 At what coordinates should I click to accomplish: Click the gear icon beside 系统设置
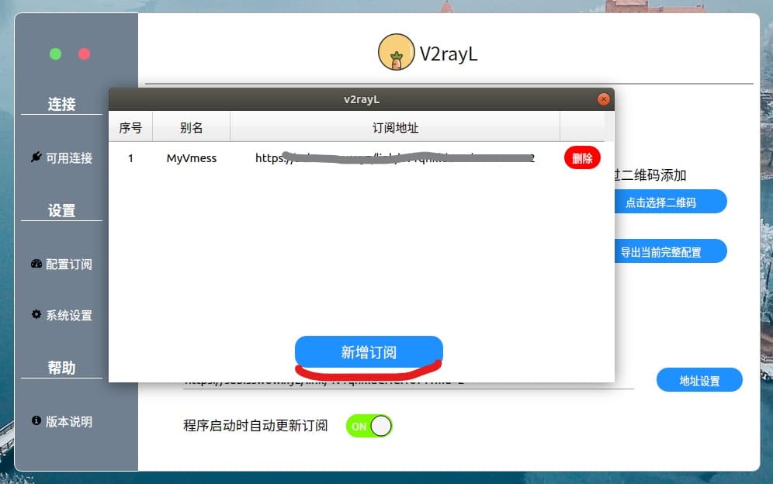pos(36,314)
